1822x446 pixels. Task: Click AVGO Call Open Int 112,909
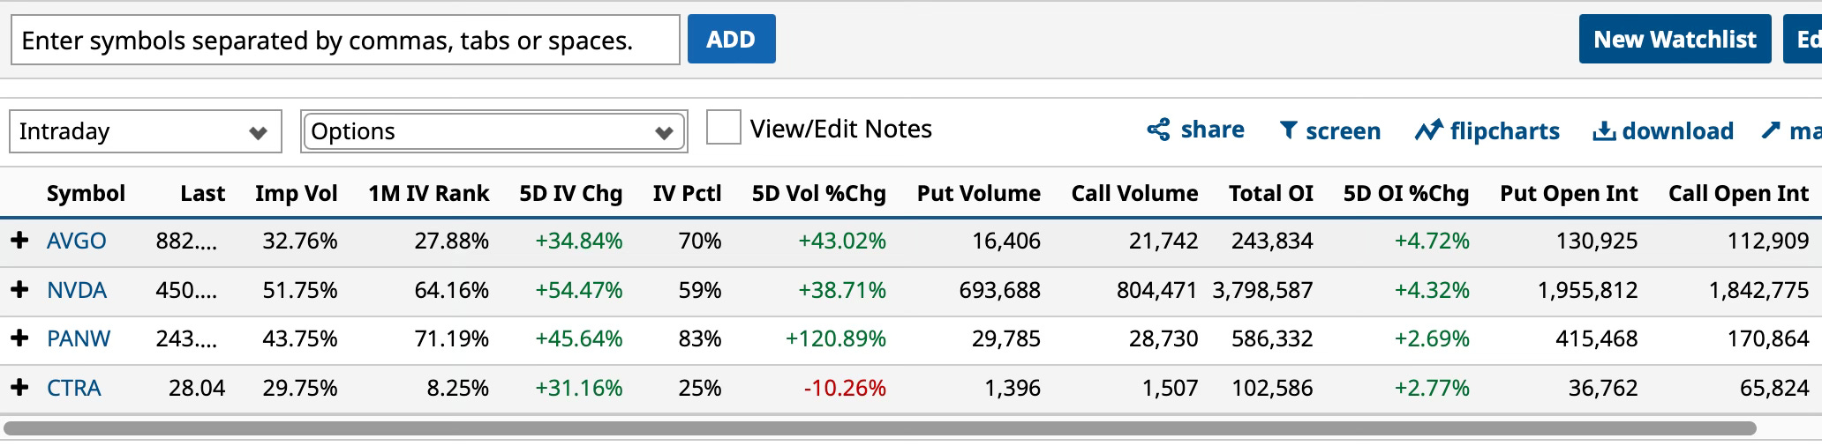pos(1767,241)
